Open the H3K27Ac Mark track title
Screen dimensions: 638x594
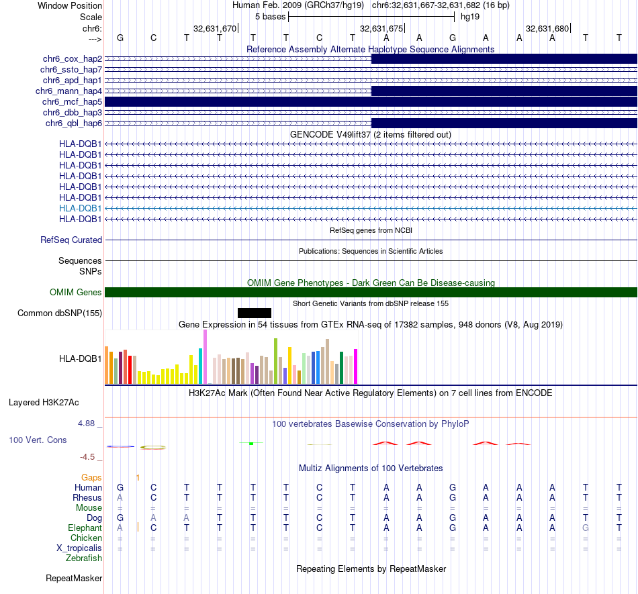[371, 393]
